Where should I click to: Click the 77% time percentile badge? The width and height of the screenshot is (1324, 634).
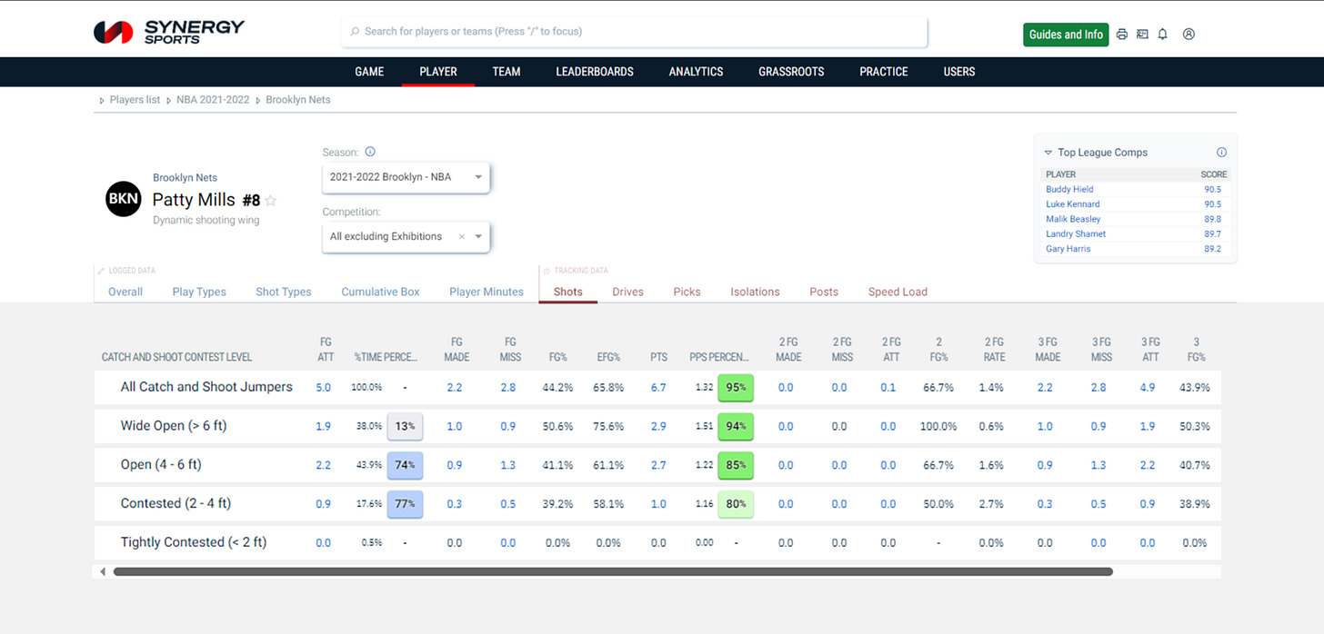tap(405, 503)
